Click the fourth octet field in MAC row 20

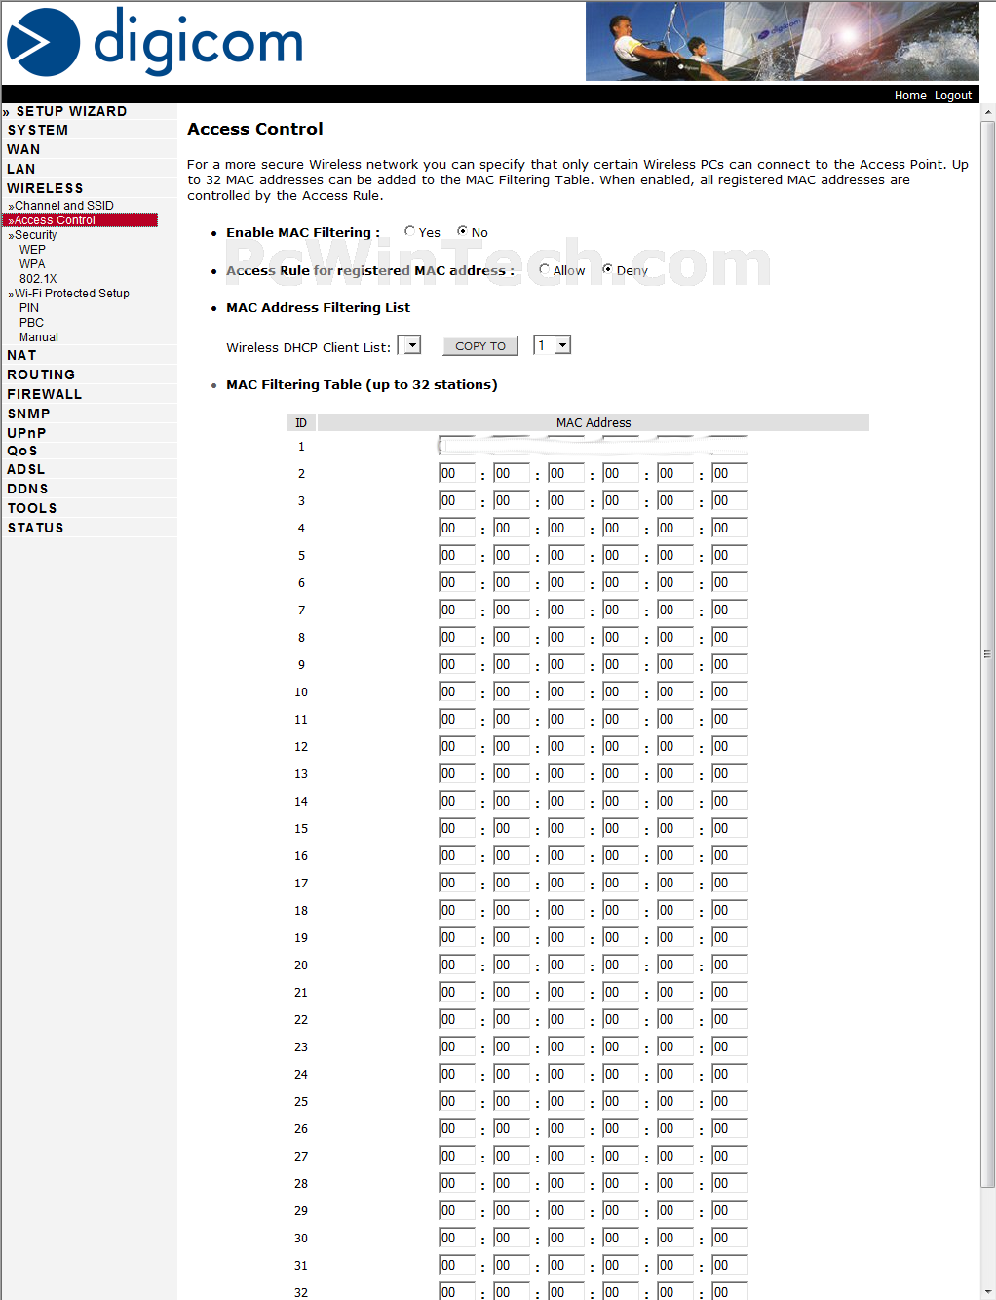pyautogui.click(x=621, y=965)
